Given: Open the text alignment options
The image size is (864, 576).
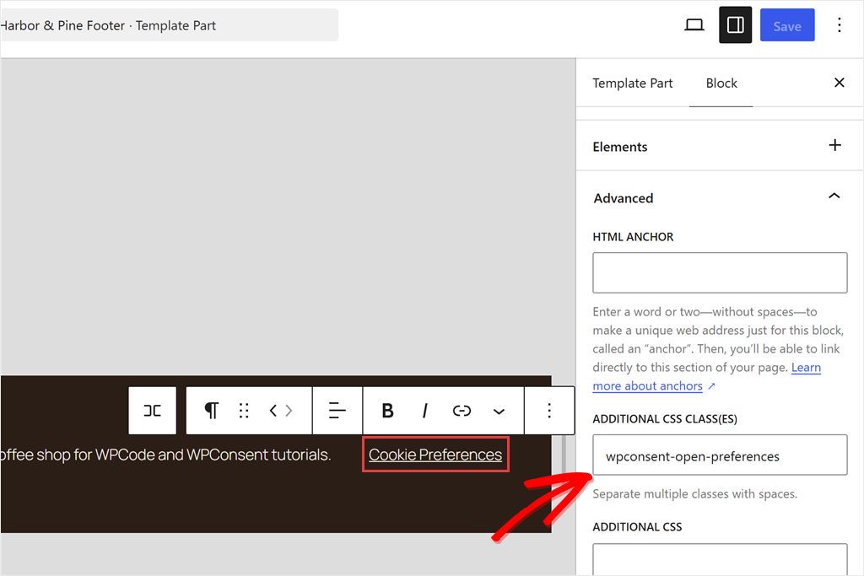Looking at the screenshot, I should click(337, 411).
